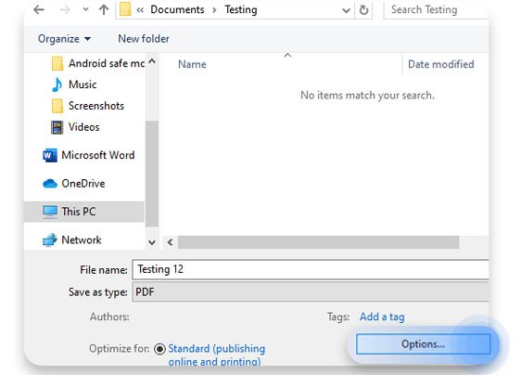Select Network in navigation pane
The height and width of the screenshot is (375, 521).
71,239
